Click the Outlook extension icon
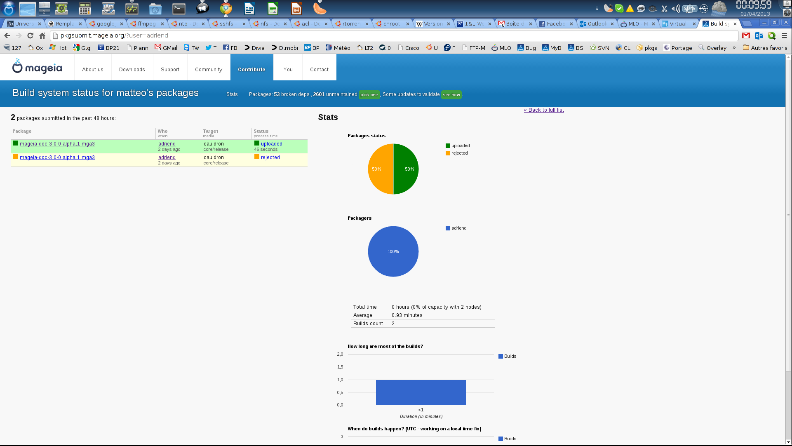This screenshot has width=792, height=446. [x=759, y=35]
